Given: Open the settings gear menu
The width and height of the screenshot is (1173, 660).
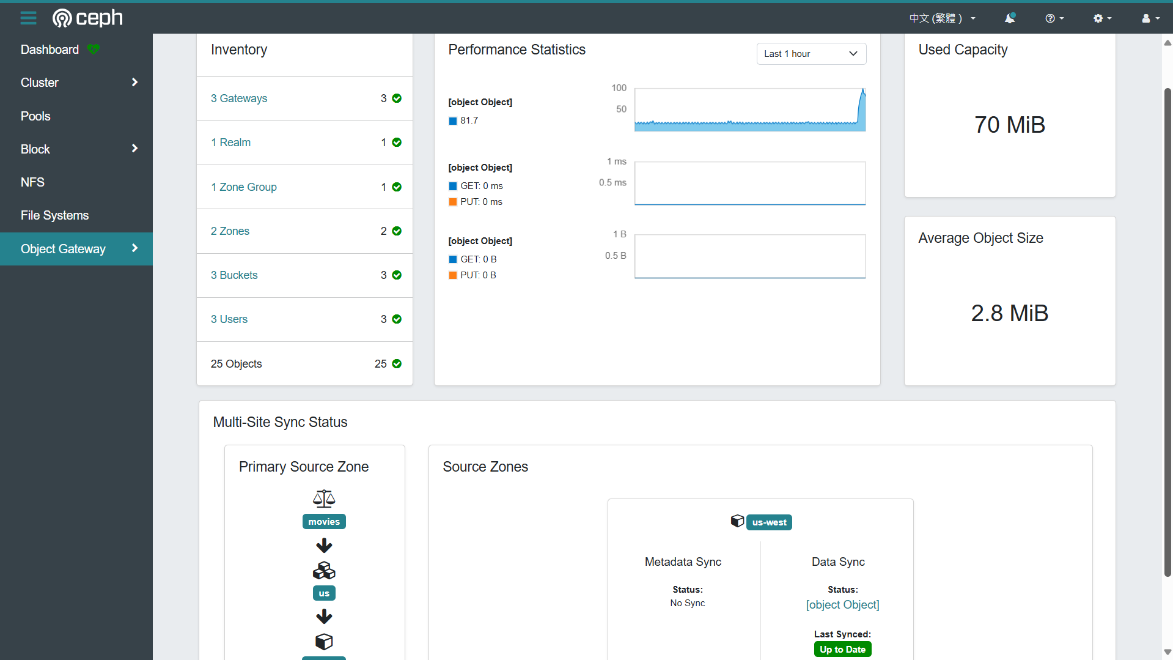Looking at the screenshot, I should [x=1102, y=18].
